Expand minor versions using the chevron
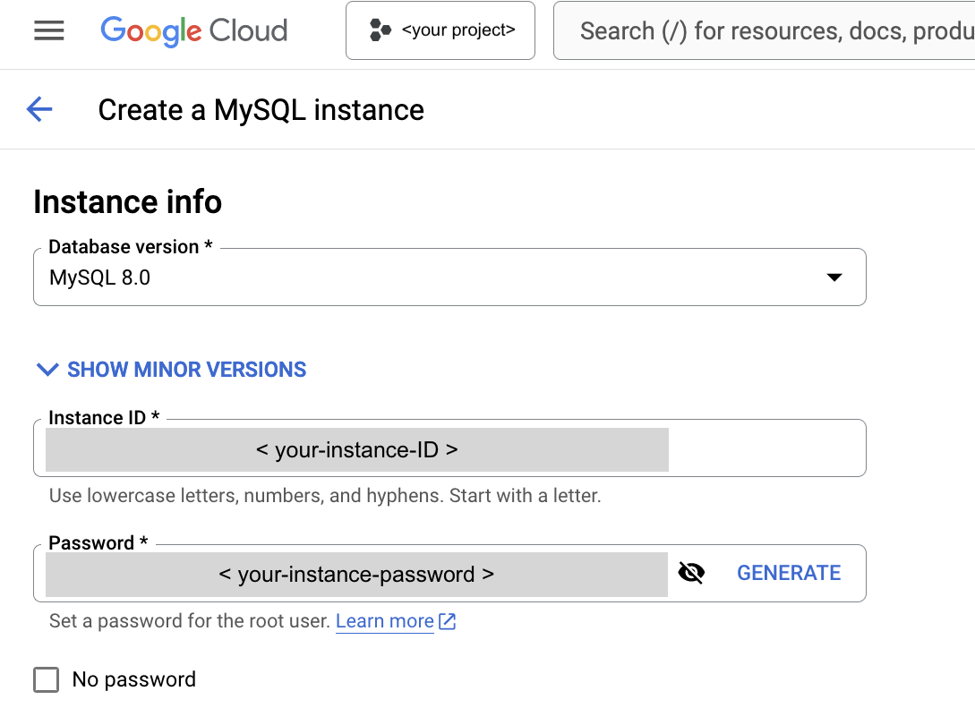Image resolution: width=975 pixels, height=708 pixels. pyautogui.click(x=47, y=370)
